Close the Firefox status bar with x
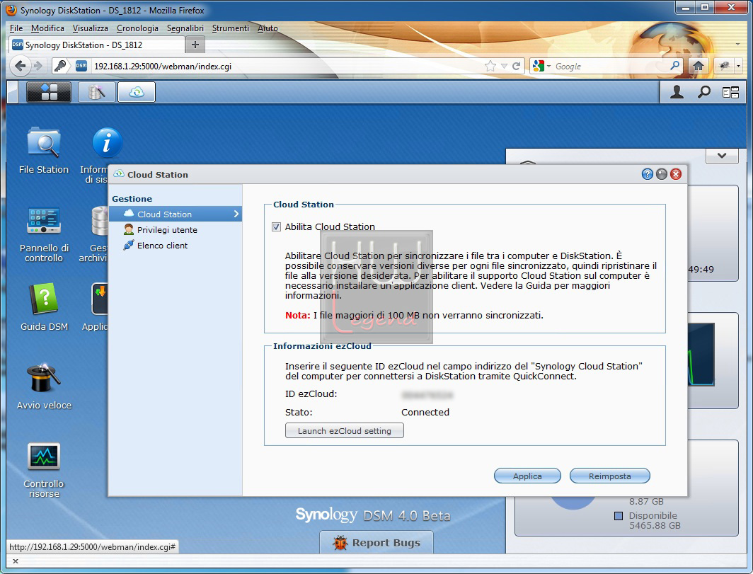The width and height of the screenshot is (753, 574). point(16,561)
